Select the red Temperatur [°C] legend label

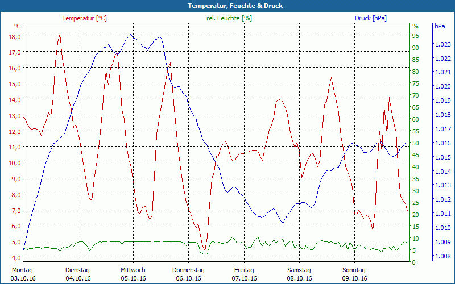coord(84,18)
